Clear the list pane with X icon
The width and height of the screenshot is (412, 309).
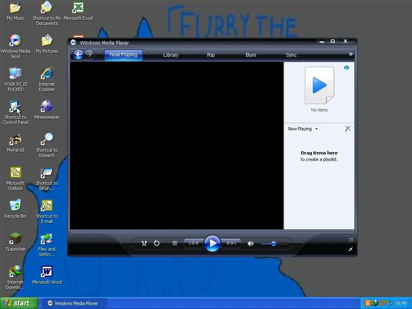[348, 129]
